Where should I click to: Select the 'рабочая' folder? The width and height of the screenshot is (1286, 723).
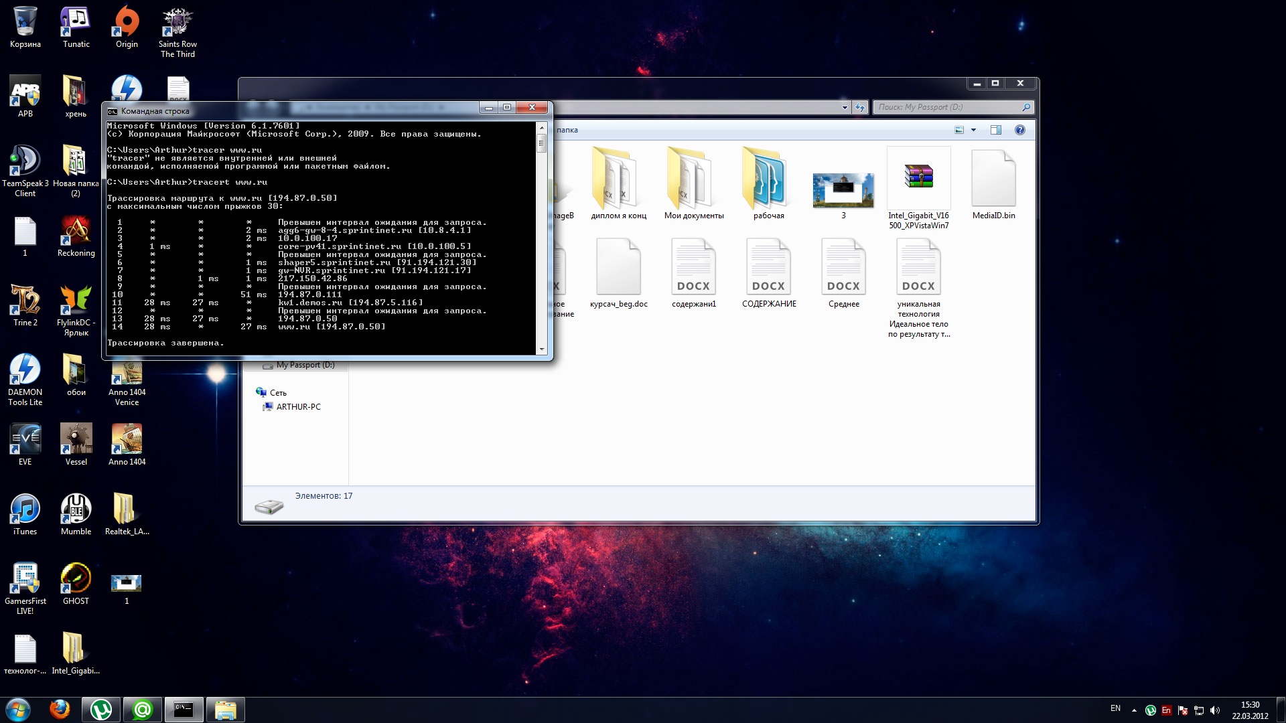768,183
